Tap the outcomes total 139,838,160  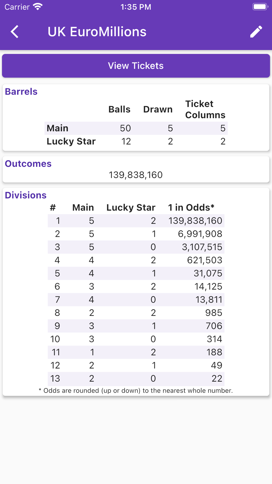pos(136,175)
